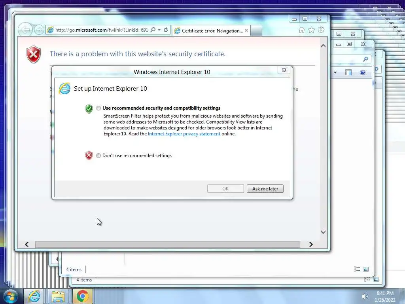Screen dimensions: 405x304
Task: Open Windows Explorer from the taskbar
Action: pyautogui.click(x=59, y=296)
